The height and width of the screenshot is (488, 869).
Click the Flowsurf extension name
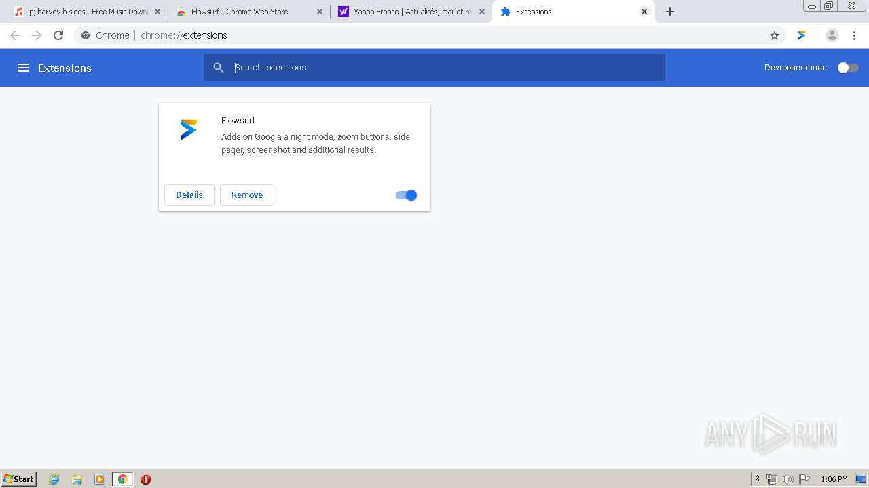[238, 120]
